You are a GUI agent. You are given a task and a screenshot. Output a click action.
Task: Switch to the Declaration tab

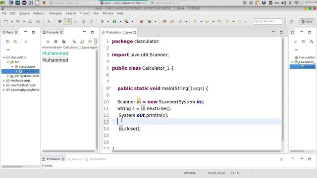[96, 159]
